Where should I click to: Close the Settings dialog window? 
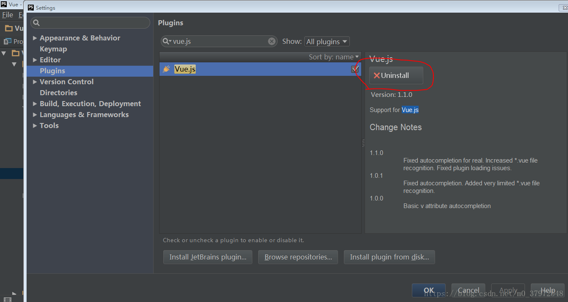[x=564, y=8]
